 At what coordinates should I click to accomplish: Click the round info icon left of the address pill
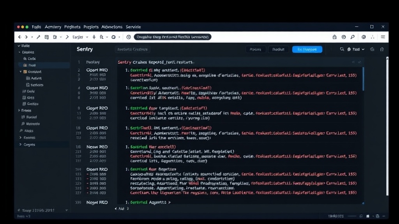pyautogui.click(x=129, y=37)
